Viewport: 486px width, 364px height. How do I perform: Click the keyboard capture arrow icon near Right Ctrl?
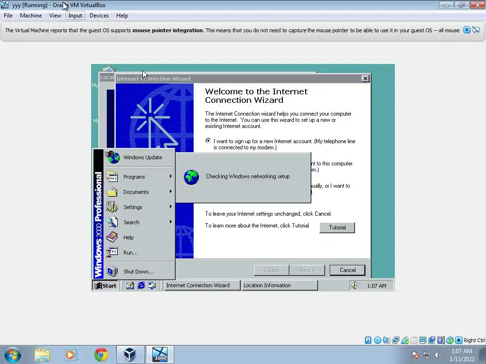tap(459, 340)
